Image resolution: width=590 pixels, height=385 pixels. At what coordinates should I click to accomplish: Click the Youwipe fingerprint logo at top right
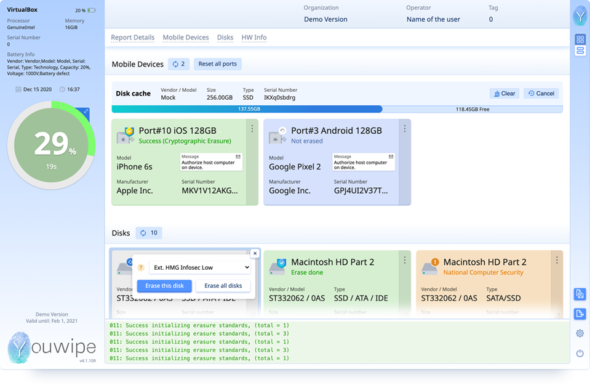click(580, 16)
